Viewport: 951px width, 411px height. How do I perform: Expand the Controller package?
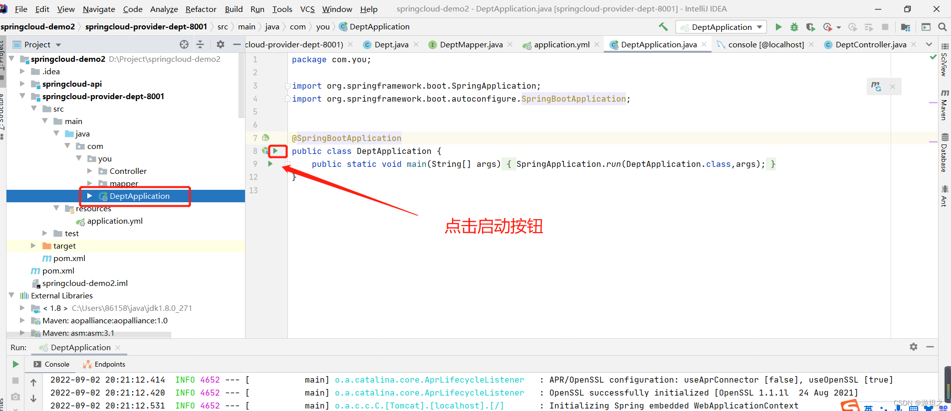90,171
